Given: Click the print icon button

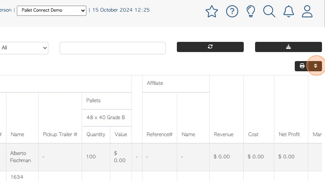Looking at the screenshot, I should pos(302,66).
